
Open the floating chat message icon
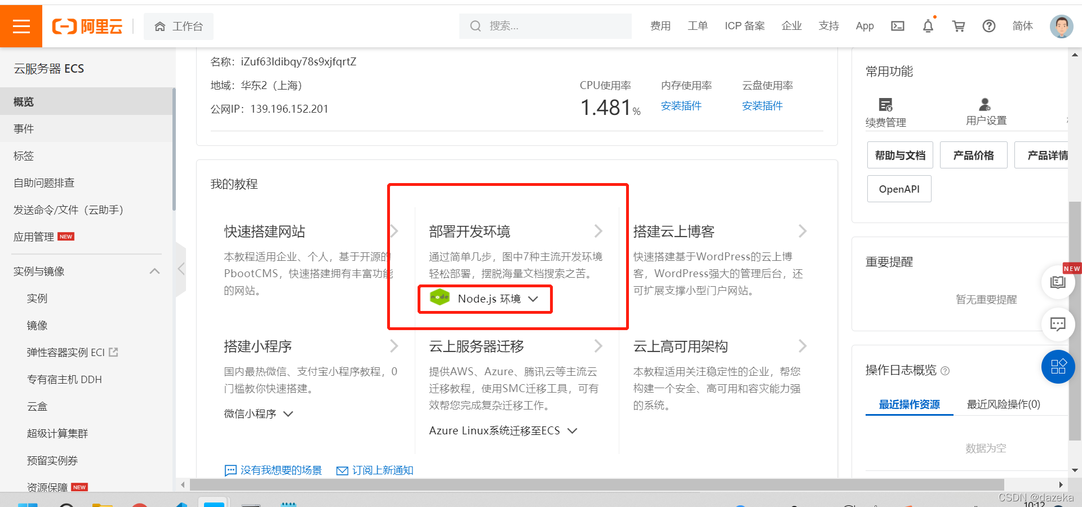pos(1058,324)
